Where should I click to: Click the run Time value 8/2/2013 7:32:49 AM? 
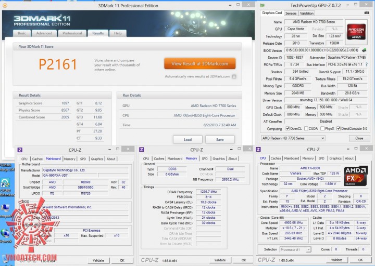click(220, 125)
